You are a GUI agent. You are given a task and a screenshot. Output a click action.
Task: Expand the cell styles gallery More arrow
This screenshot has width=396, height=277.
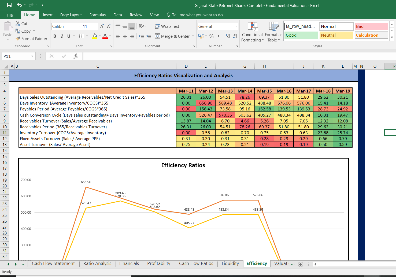392,38
